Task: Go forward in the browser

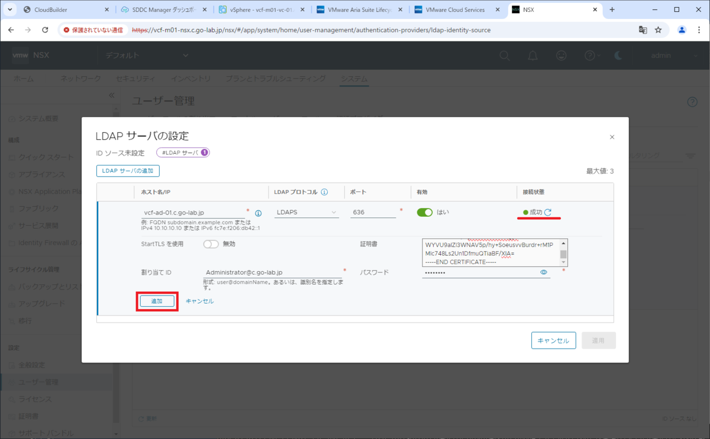Action: pyautogui.click(x=28, y=30)
